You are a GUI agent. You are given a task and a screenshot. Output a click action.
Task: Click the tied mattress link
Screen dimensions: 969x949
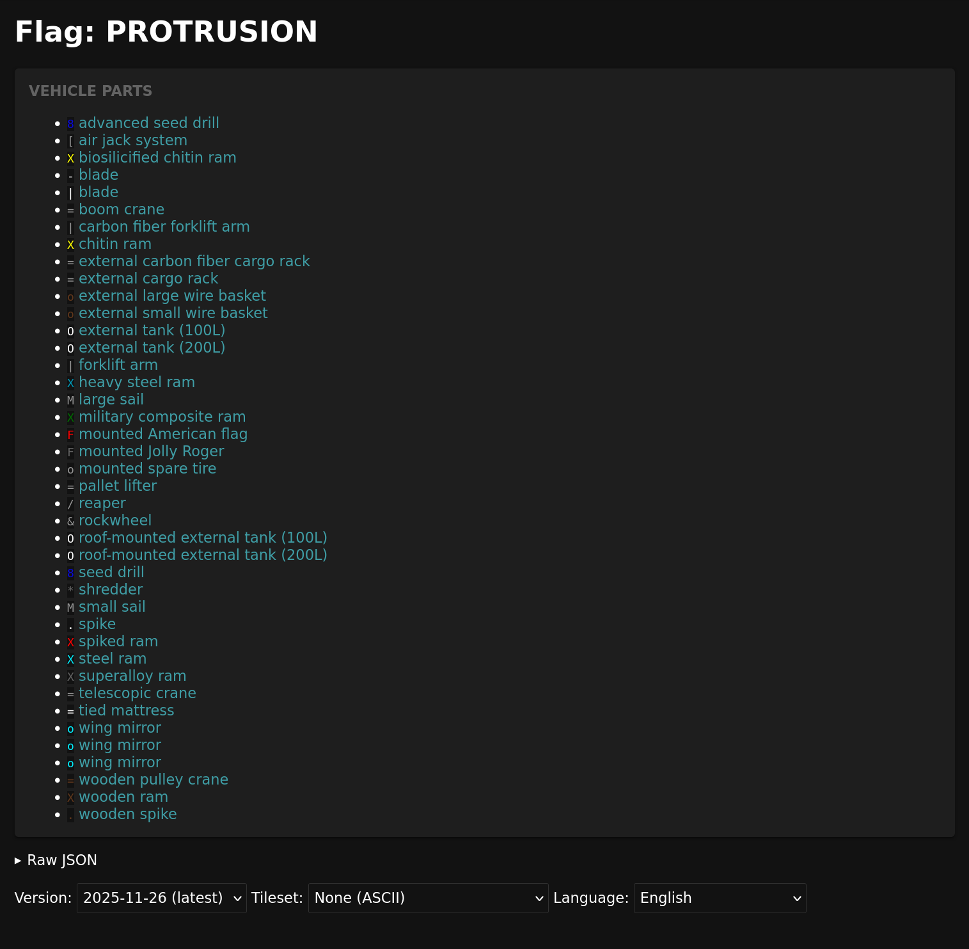[x=127, y=710]
